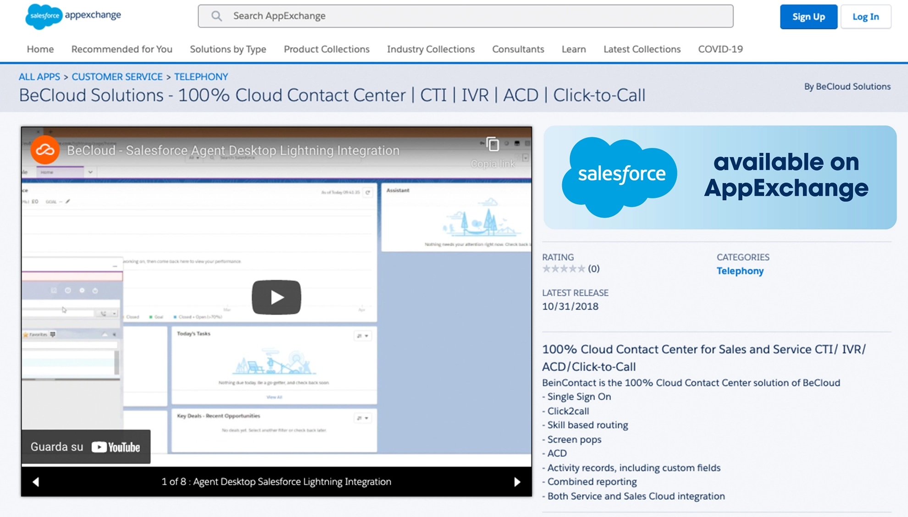Open Industry Collections menu
Viewport: 908px width, 517px height.
point(431,49)
